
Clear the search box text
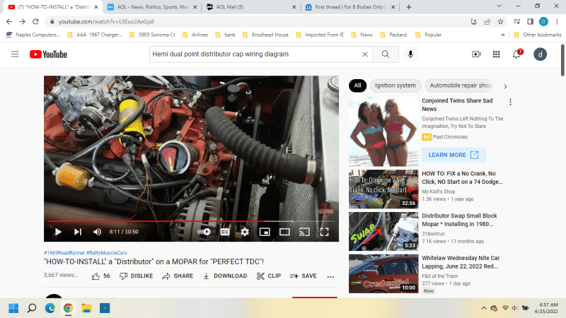365,54
